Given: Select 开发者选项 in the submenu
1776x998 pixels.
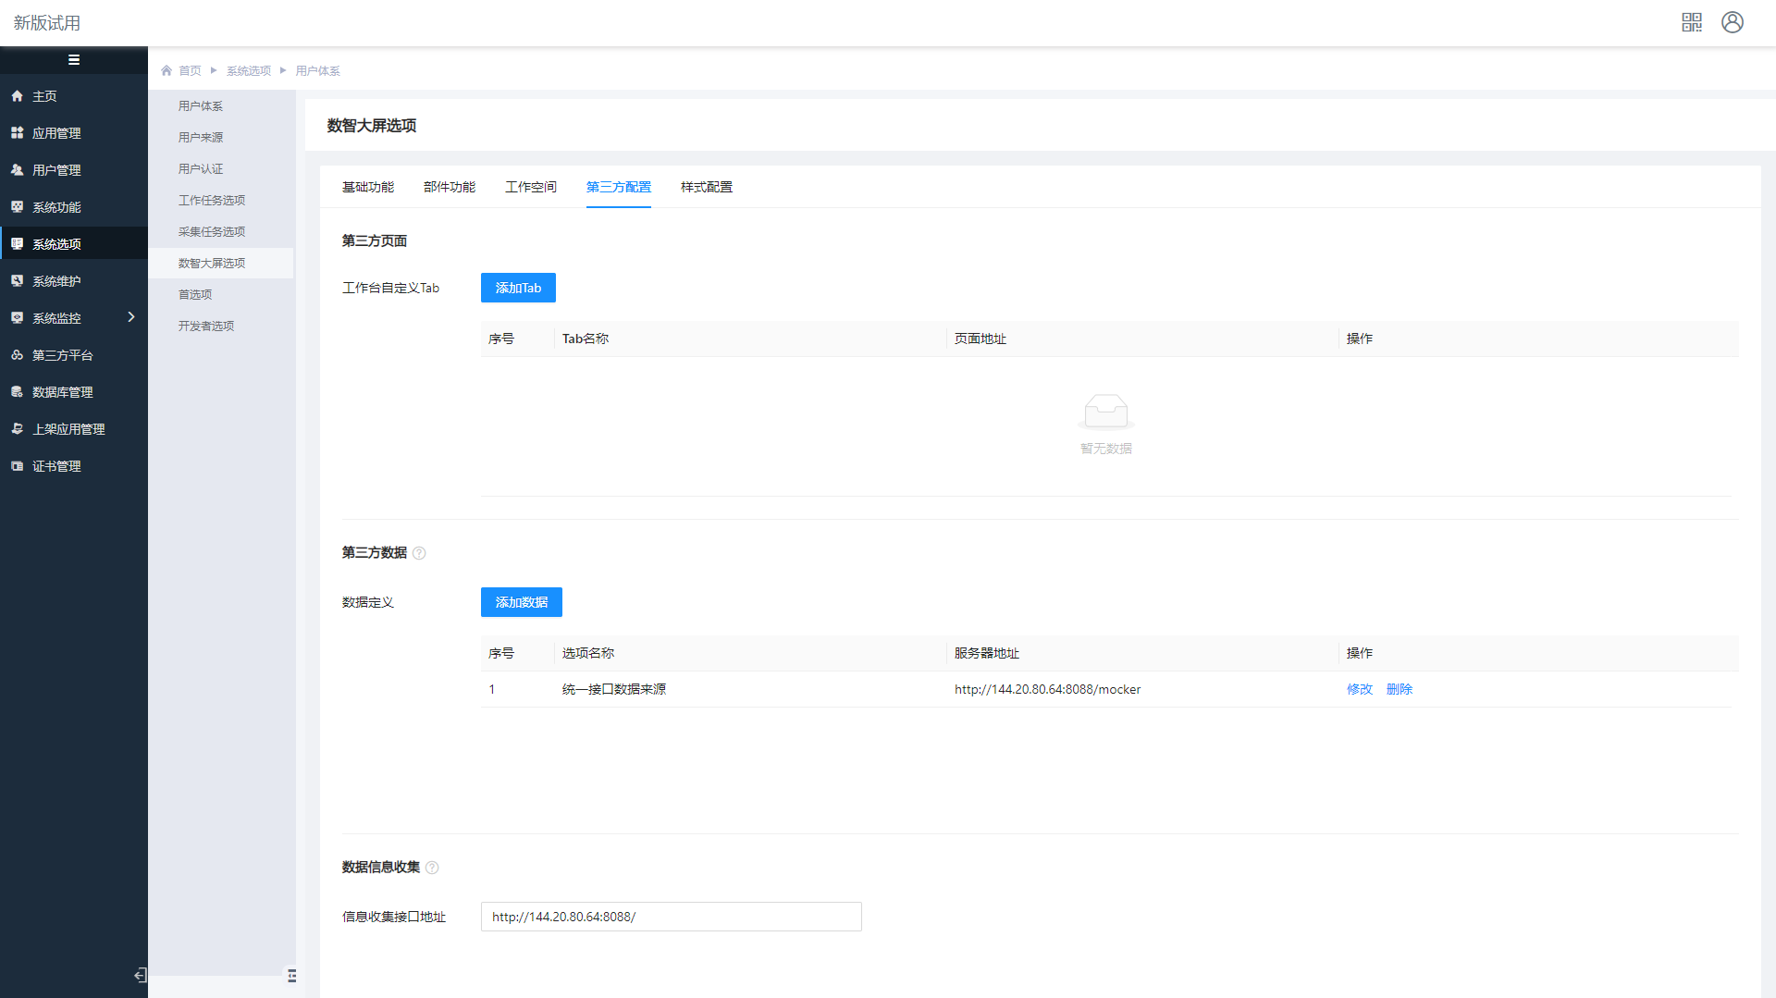Looking at the screenshot, I should tap(206, 326).
